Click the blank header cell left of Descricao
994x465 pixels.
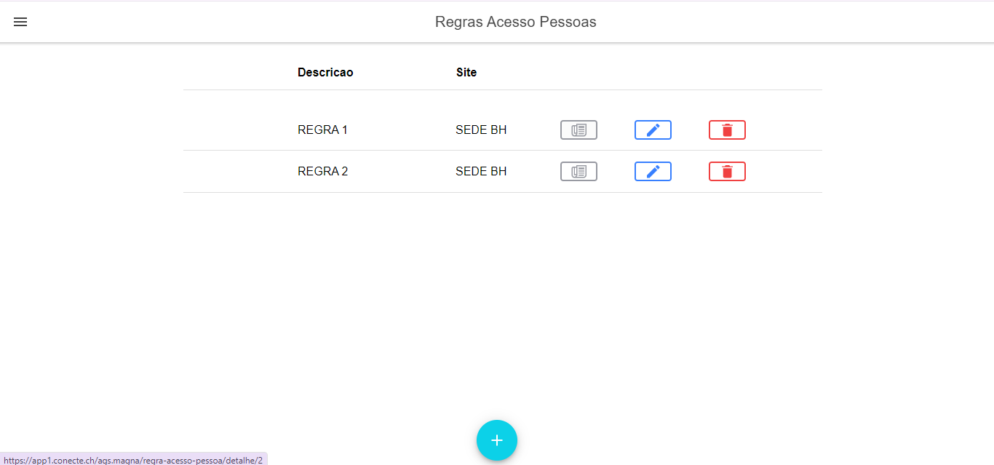coord(236,72)
